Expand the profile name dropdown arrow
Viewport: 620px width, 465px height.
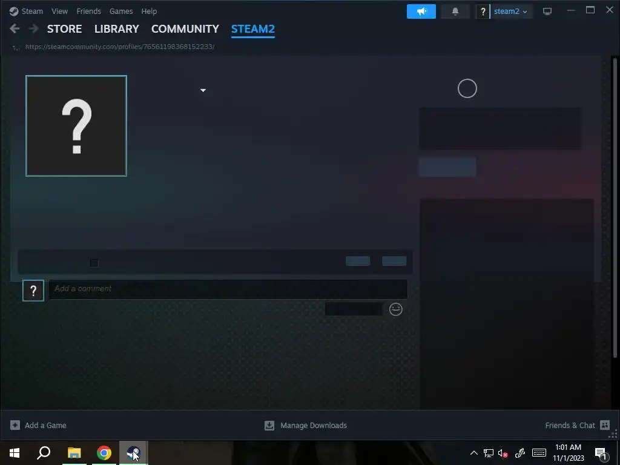pyautogui.click(x=203, y=91)
